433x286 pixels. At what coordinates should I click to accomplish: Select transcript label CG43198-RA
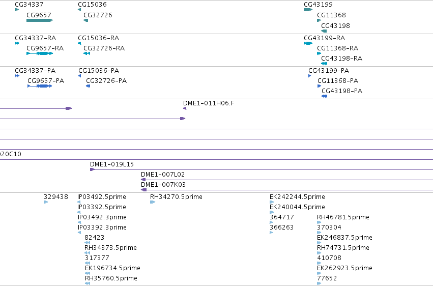click(x=342, y=59)
